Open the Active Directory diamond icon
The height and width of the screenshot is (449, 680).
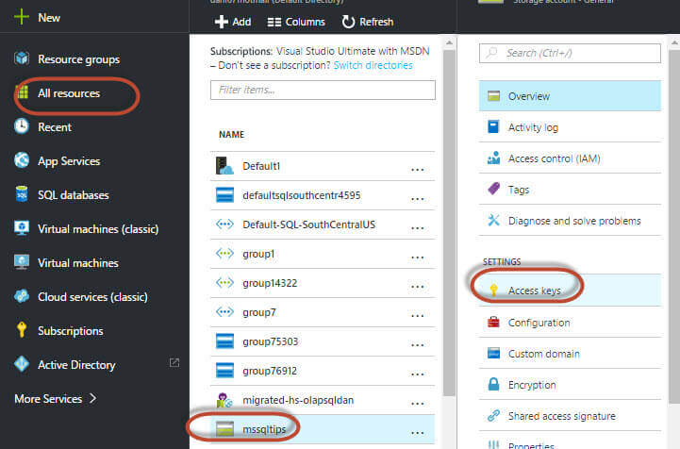pos(22,363)
